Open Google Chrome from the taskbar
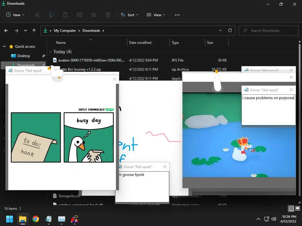This screenshot has height=226, width=302. [x=36, y=219]
